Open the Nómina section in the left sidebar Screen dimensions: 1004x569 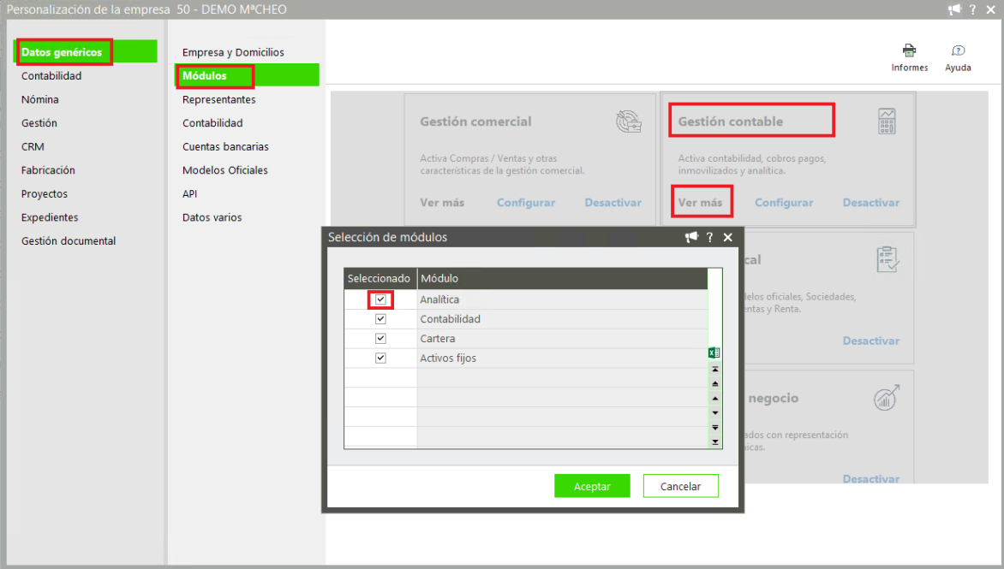40,99
